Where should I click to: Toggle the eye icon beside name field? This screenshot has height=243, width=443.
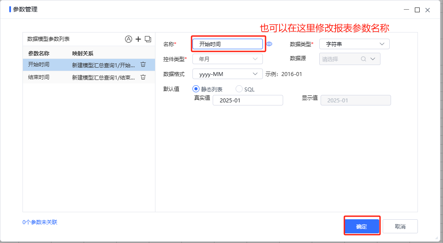point(269,44)
